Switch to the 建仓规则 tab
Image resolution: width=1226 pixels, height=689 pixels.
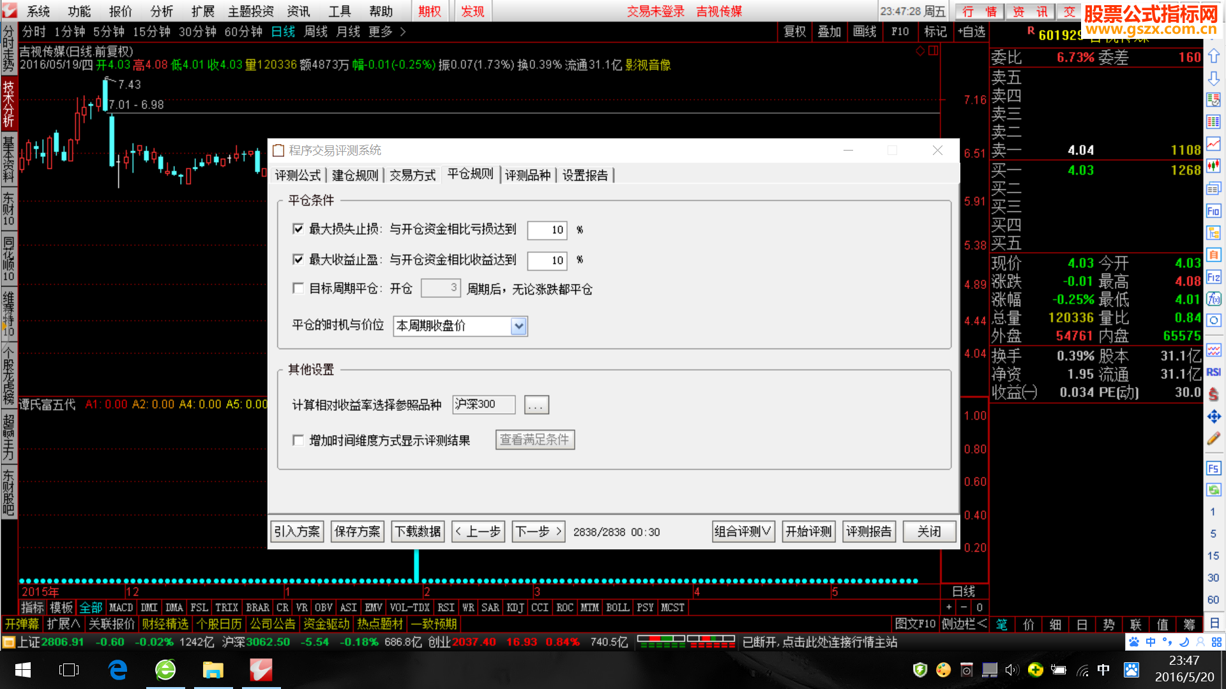pos(355,175)
